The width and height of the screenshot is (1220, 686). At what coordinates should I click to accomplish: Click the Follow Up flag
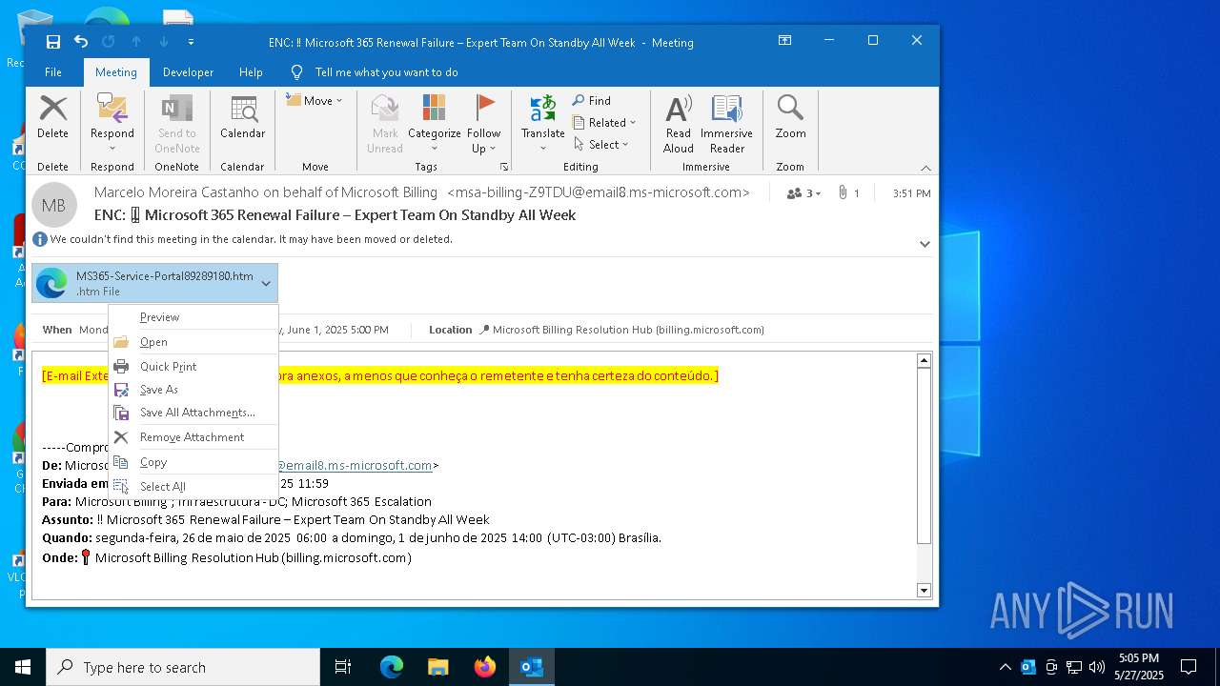tap(484, 123)
